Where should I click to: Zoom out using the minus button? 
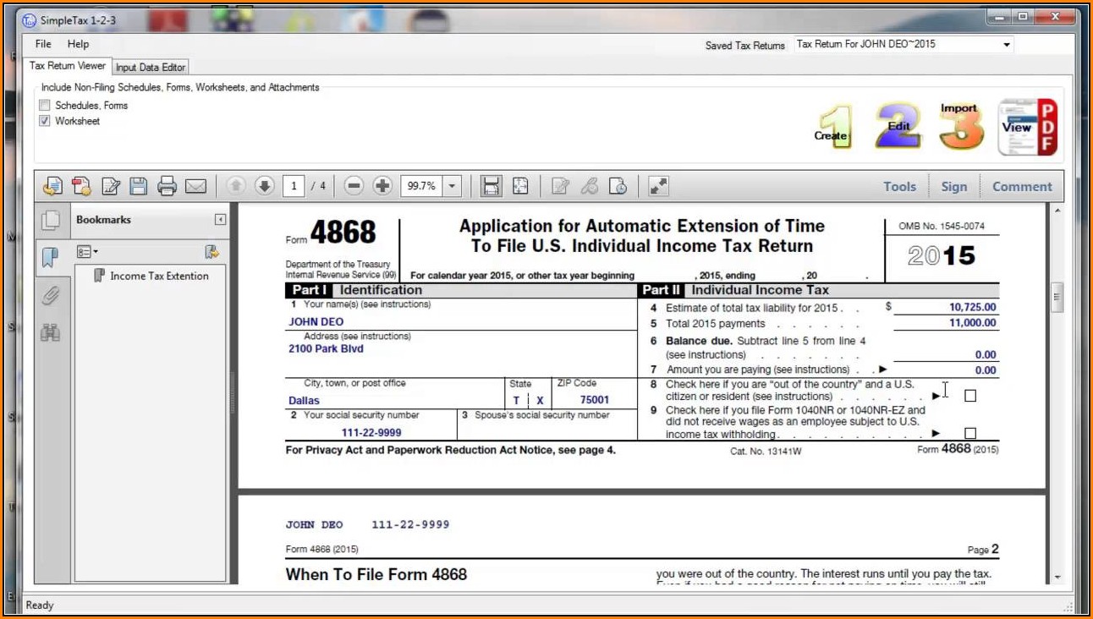pyautogui.click(x=354, y=186)
